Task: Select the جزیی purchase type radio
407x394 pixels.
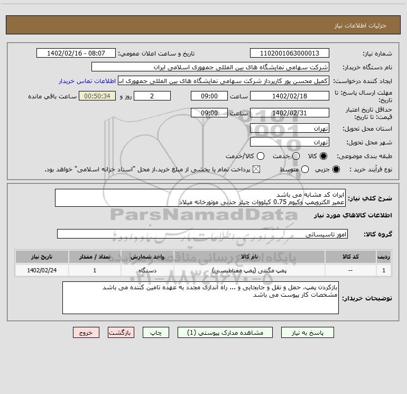Action: [x=336, y=170]
